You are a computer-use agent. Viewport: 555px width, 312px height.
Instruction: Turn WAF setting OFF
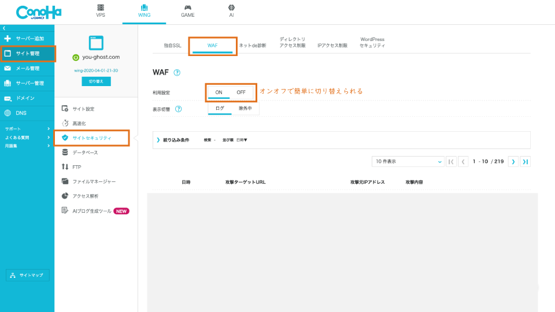(x=241, y=92)
